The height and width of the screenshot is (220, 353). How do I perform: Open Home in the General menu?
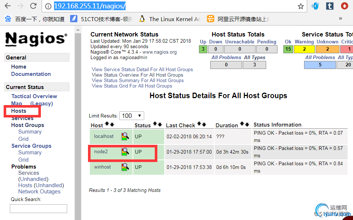(19, 67)
